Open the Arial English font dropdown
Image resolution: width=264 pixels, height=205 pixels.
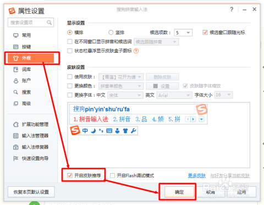tap(174, 95)
